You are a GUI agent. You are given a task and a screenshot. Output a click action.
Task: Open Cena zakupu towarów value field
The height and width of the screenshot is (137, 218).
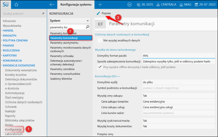click(179, 101)
